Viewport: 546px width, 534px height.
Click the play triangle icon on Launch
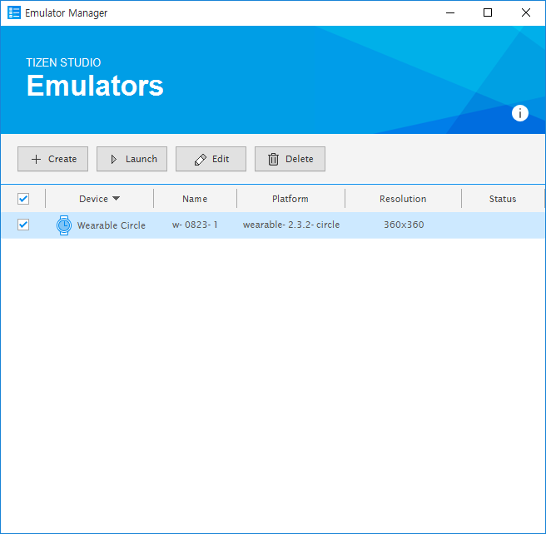click(114, 159)
